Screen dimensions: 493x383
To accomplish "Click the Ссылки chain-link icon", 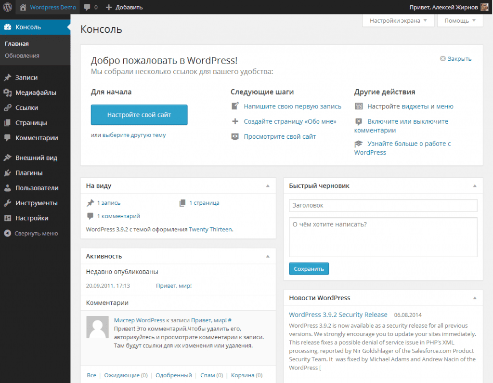I will (7, 107).
